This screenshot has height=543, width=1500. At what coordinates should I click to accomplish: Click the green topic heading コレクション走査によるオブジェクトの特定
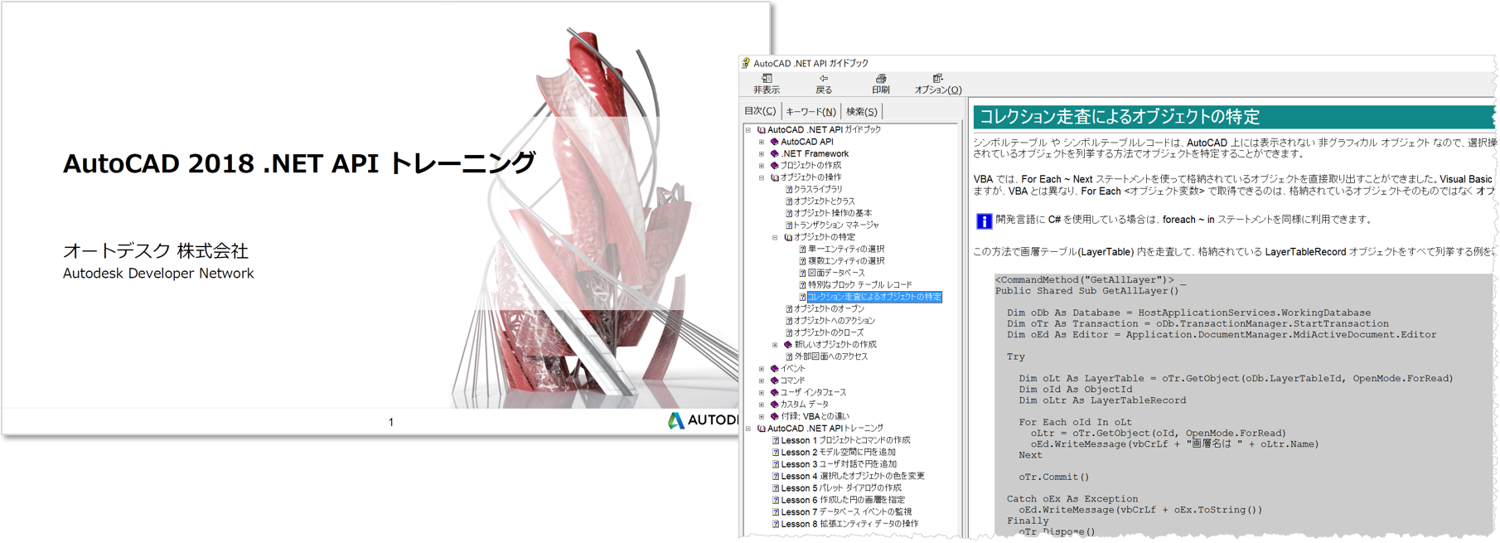(1120, 117)
